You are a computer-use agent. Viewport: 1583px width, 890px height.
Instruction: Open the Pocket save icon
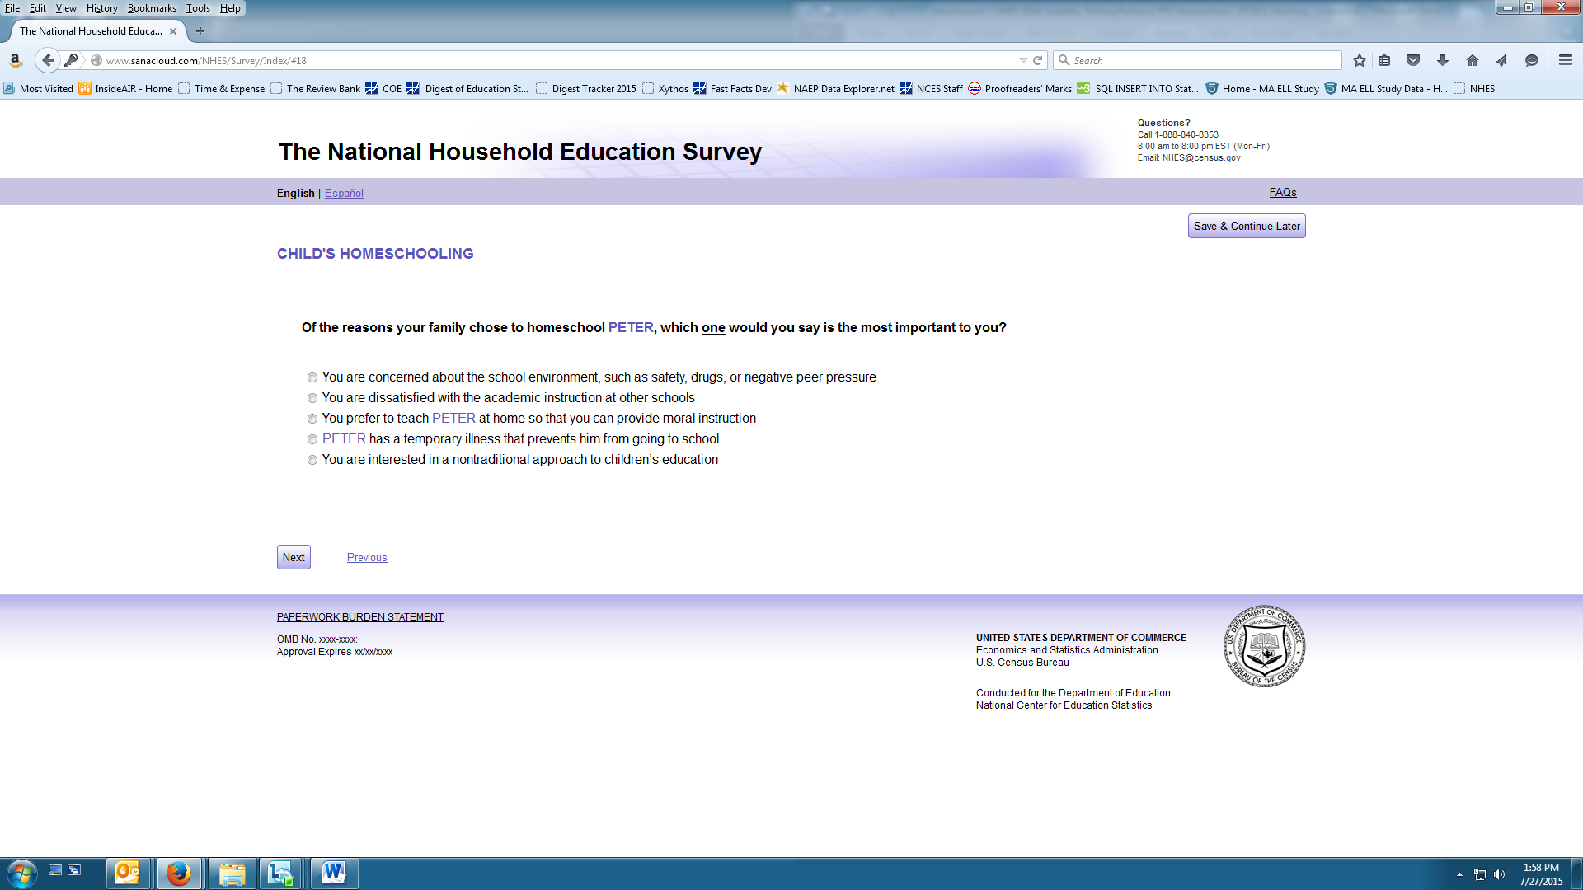click(x=1413, y=60)
